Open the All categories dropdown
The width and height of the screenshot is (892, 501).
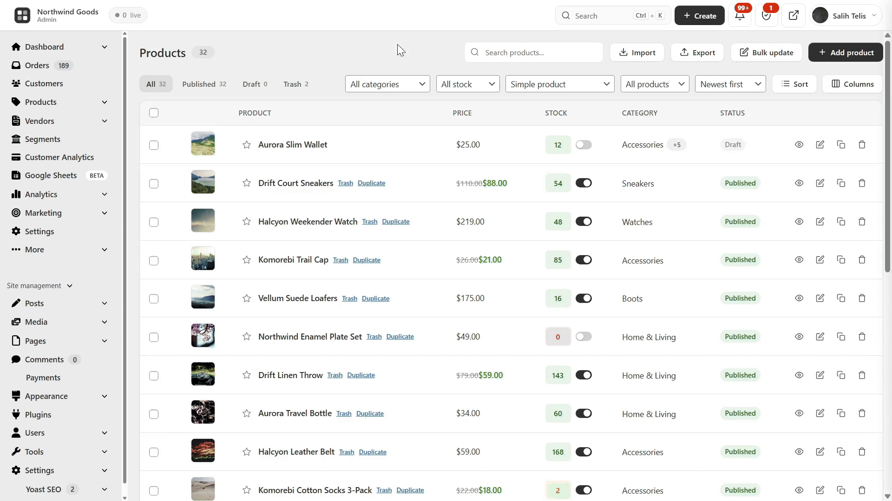387,84
